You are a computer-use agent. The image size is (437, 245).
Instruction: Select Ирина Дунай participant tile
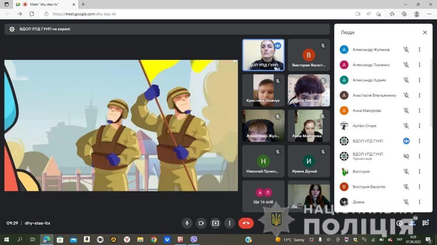click(309, 161)
